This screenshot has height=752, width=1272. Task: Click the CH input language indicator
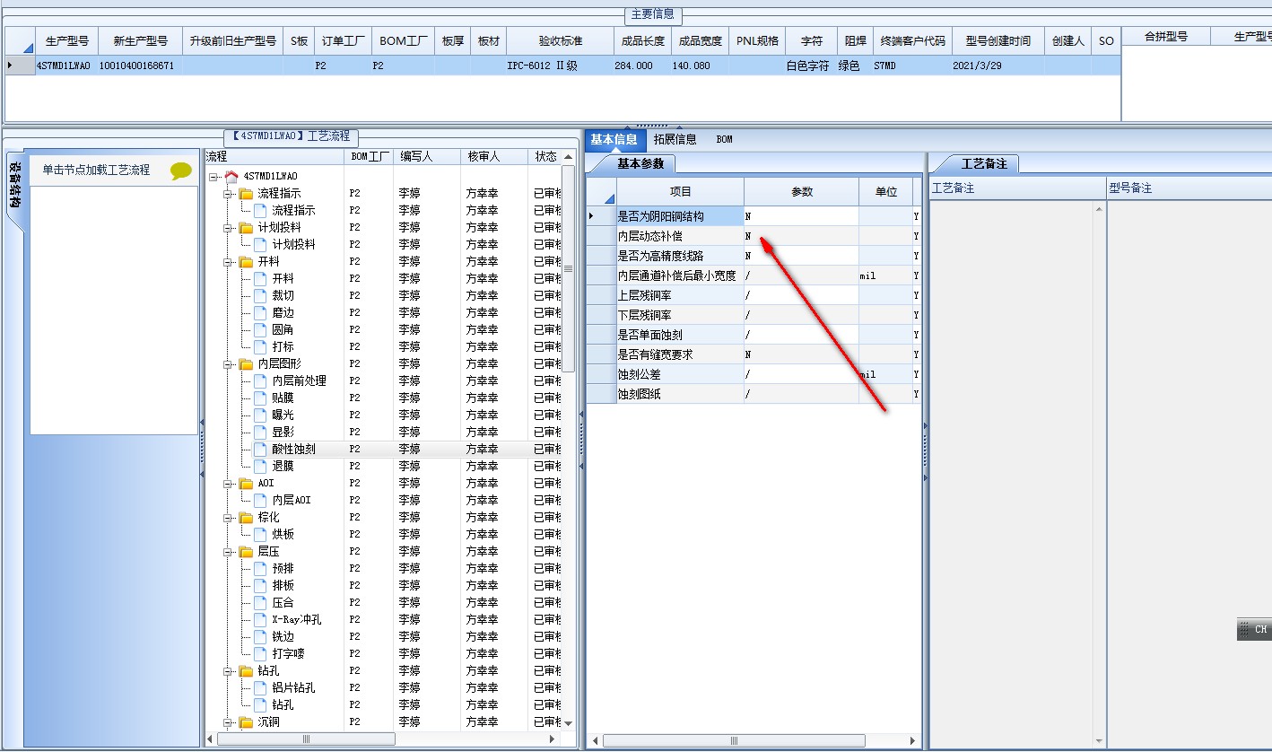(1255, 629)
